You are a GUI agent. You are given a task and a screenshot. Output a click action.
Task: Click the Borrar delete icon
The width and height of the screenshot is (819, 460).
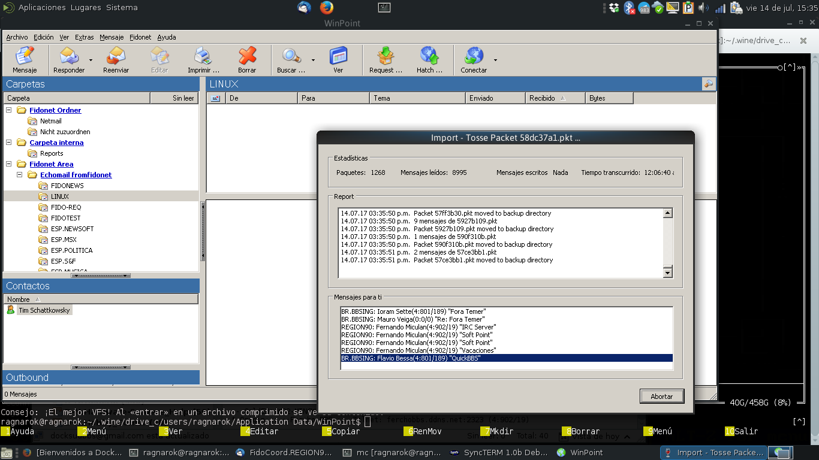247,56
